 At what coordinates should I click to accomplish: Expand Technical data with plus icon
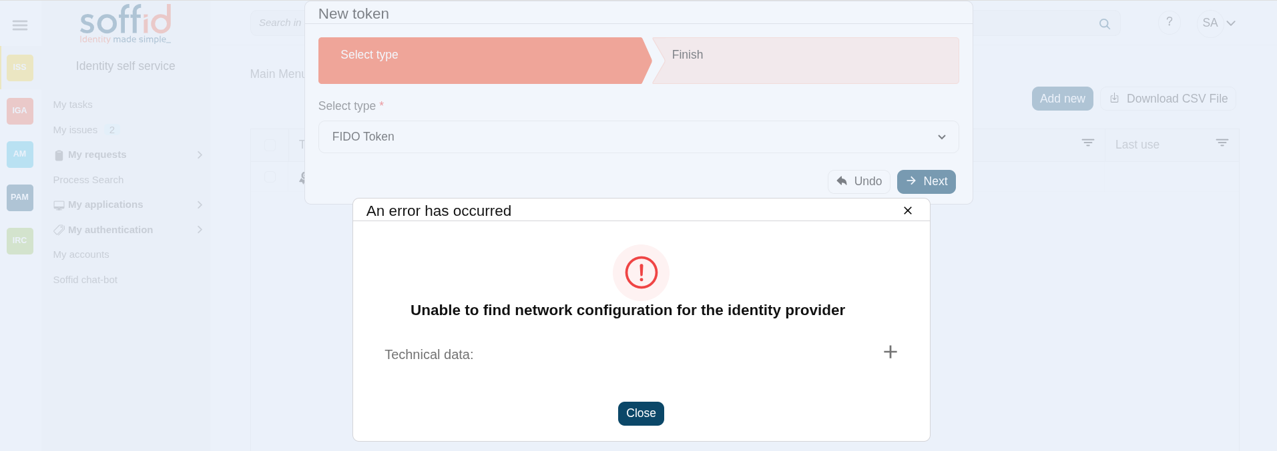point(890,352)
